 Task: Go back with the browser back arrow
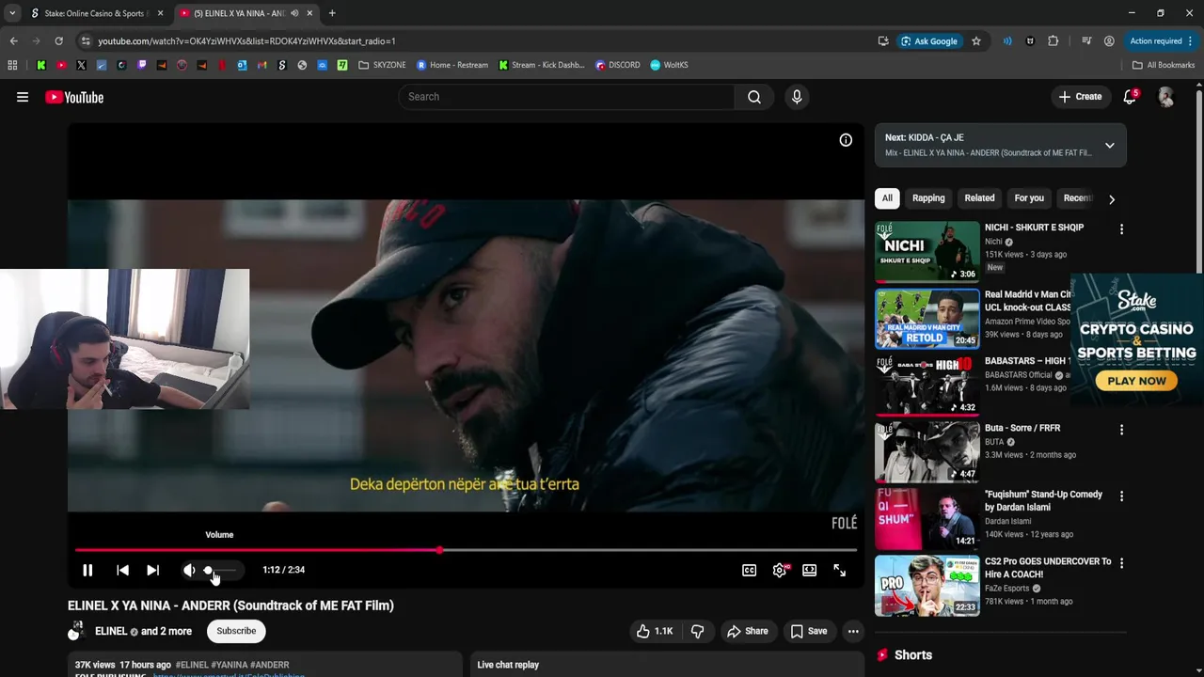[14, 40]
